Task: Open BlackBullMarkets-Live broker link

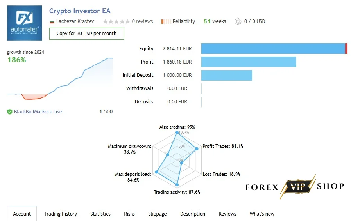Action: [x=38, y=111]
